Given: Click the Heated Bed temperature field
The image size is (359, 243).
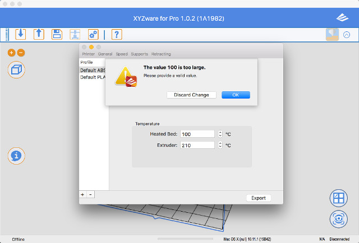Looking at the screenshot, I should (197, 134).
